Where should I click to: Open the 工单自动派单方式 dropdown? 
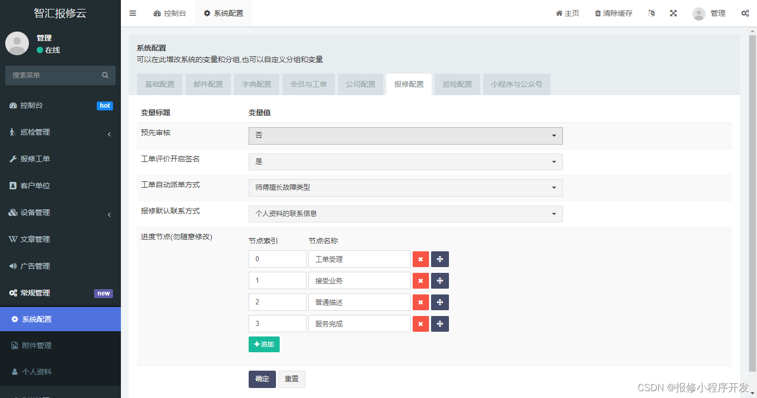click(405, 188)
